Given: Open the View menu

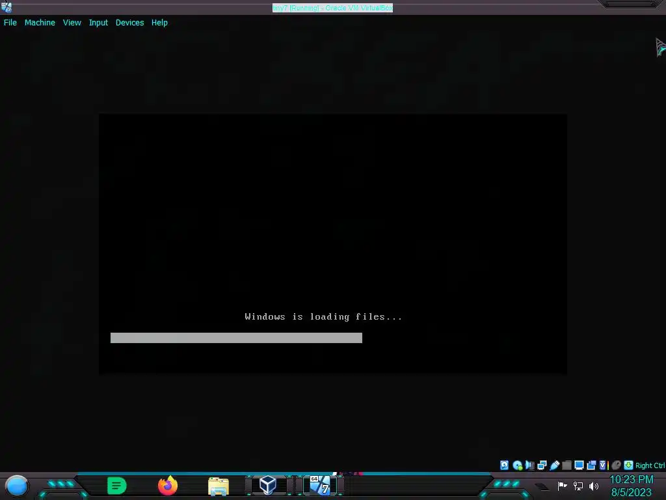Looking at the screenshot, I should (x=72, y=23).
